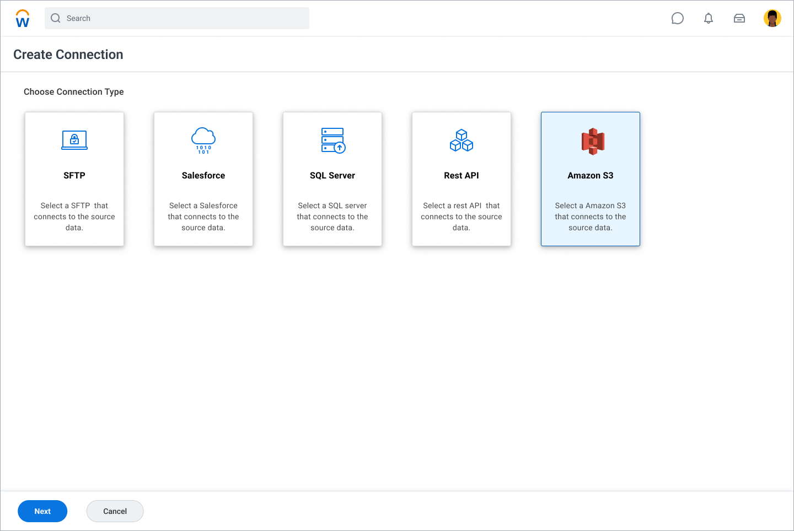
Task: Select the Rest API card title
Action: [x=462, y=175]
